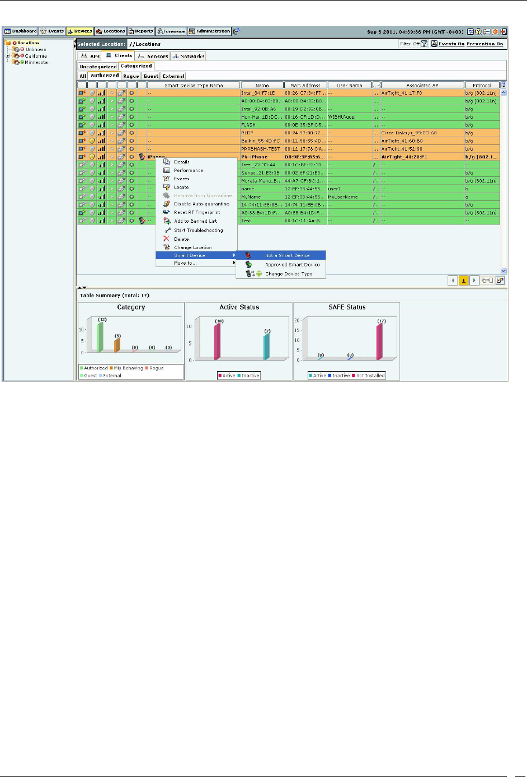Choose Add to Banned List entry
The height and width of the screenshot is (777, 527).
[196, 221]
